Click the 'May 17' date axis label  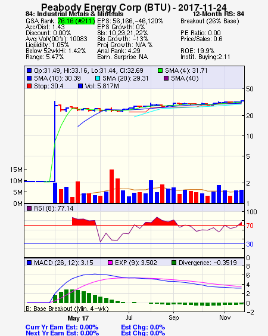(78, 318)
